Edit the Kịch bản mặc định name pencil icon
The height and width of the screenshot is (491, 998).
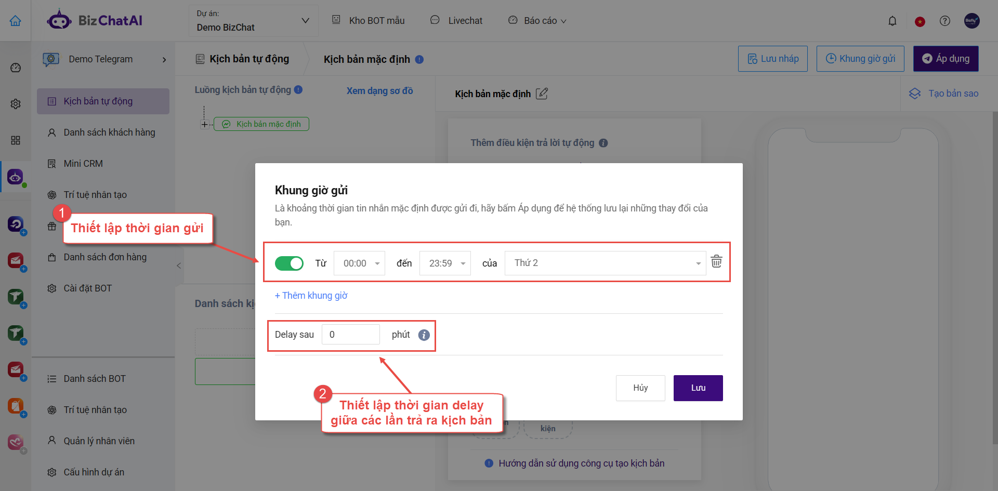click(542, 94)
